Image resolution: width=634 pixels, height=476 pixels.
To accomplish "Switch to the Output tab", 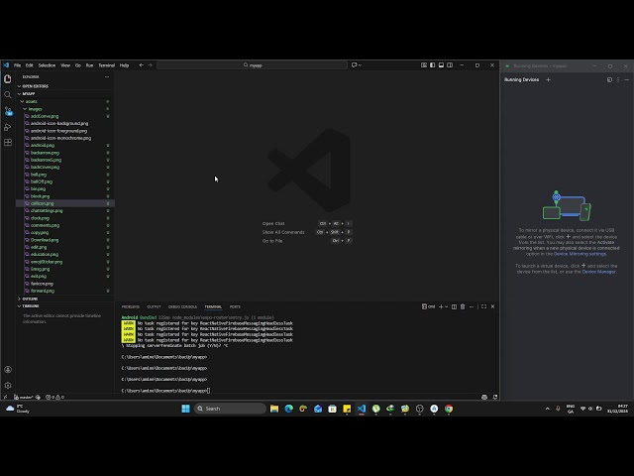I will [154, 306].
